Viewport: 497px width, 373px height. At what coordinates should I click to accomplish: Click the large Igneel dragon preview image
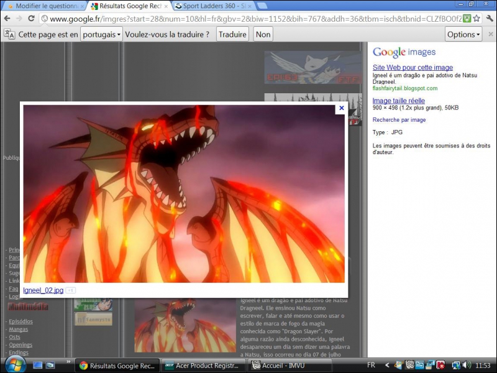click(184, 194)
